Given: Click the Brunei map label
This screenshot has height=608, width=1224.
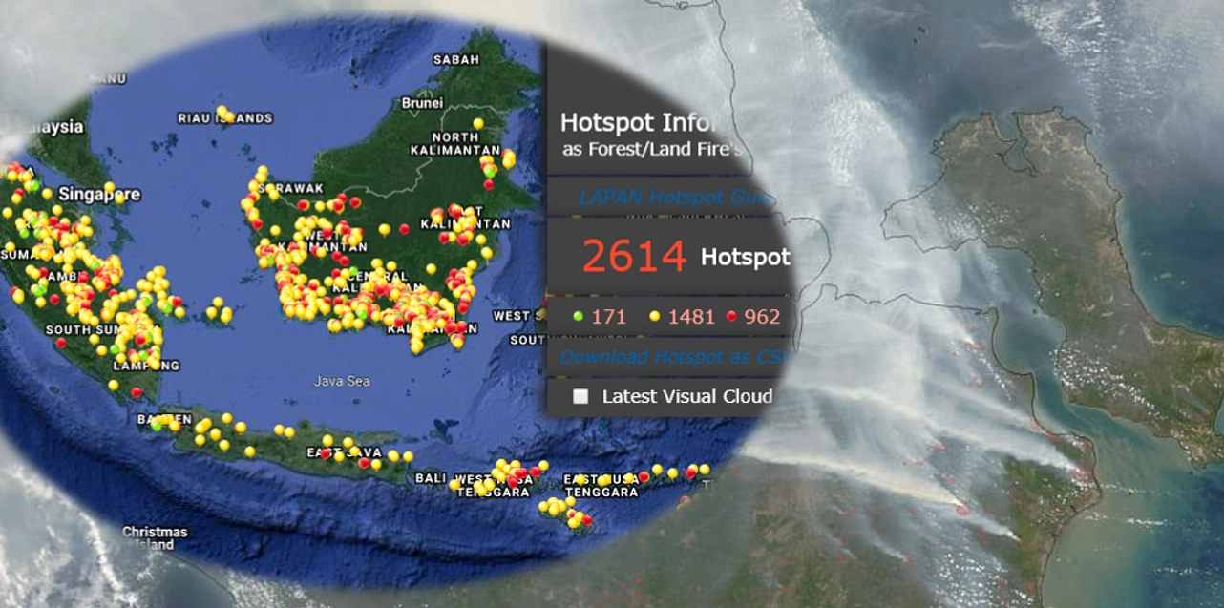Looking at the screenshot, I should coord(422,102).
